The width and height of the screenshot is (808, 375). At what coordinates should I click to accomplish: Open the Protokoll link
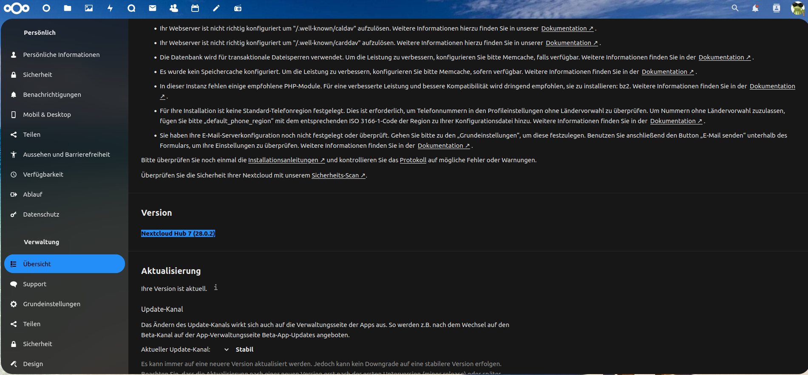click(413, 160)
